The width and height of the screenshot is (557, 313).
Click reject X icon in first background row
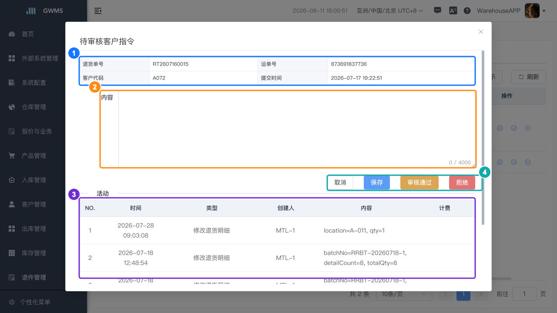(x=528, y=128)
